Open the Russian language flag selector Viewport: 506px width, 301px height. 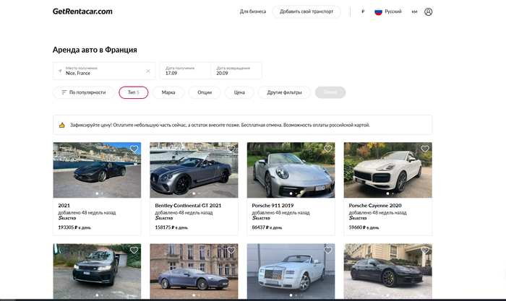[x=378, y=12]
